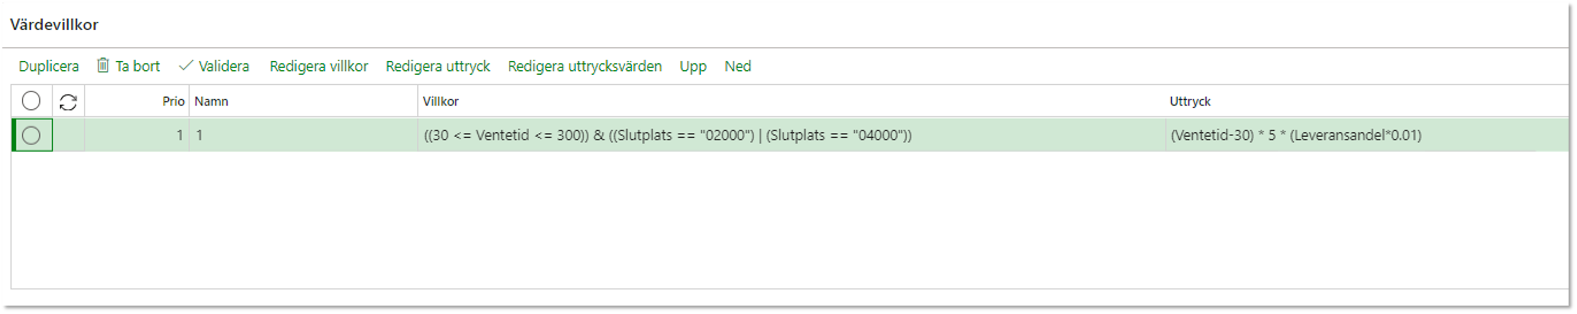1577x314 pixels.
Task: Click Validera in the toolbar
Action: tap(224, 66)
